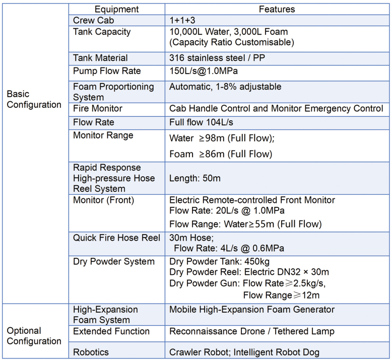Click the Crawler Robot; Intelligent Robot Dog cell
Screen dimensions: 392x363
[277, 350]
